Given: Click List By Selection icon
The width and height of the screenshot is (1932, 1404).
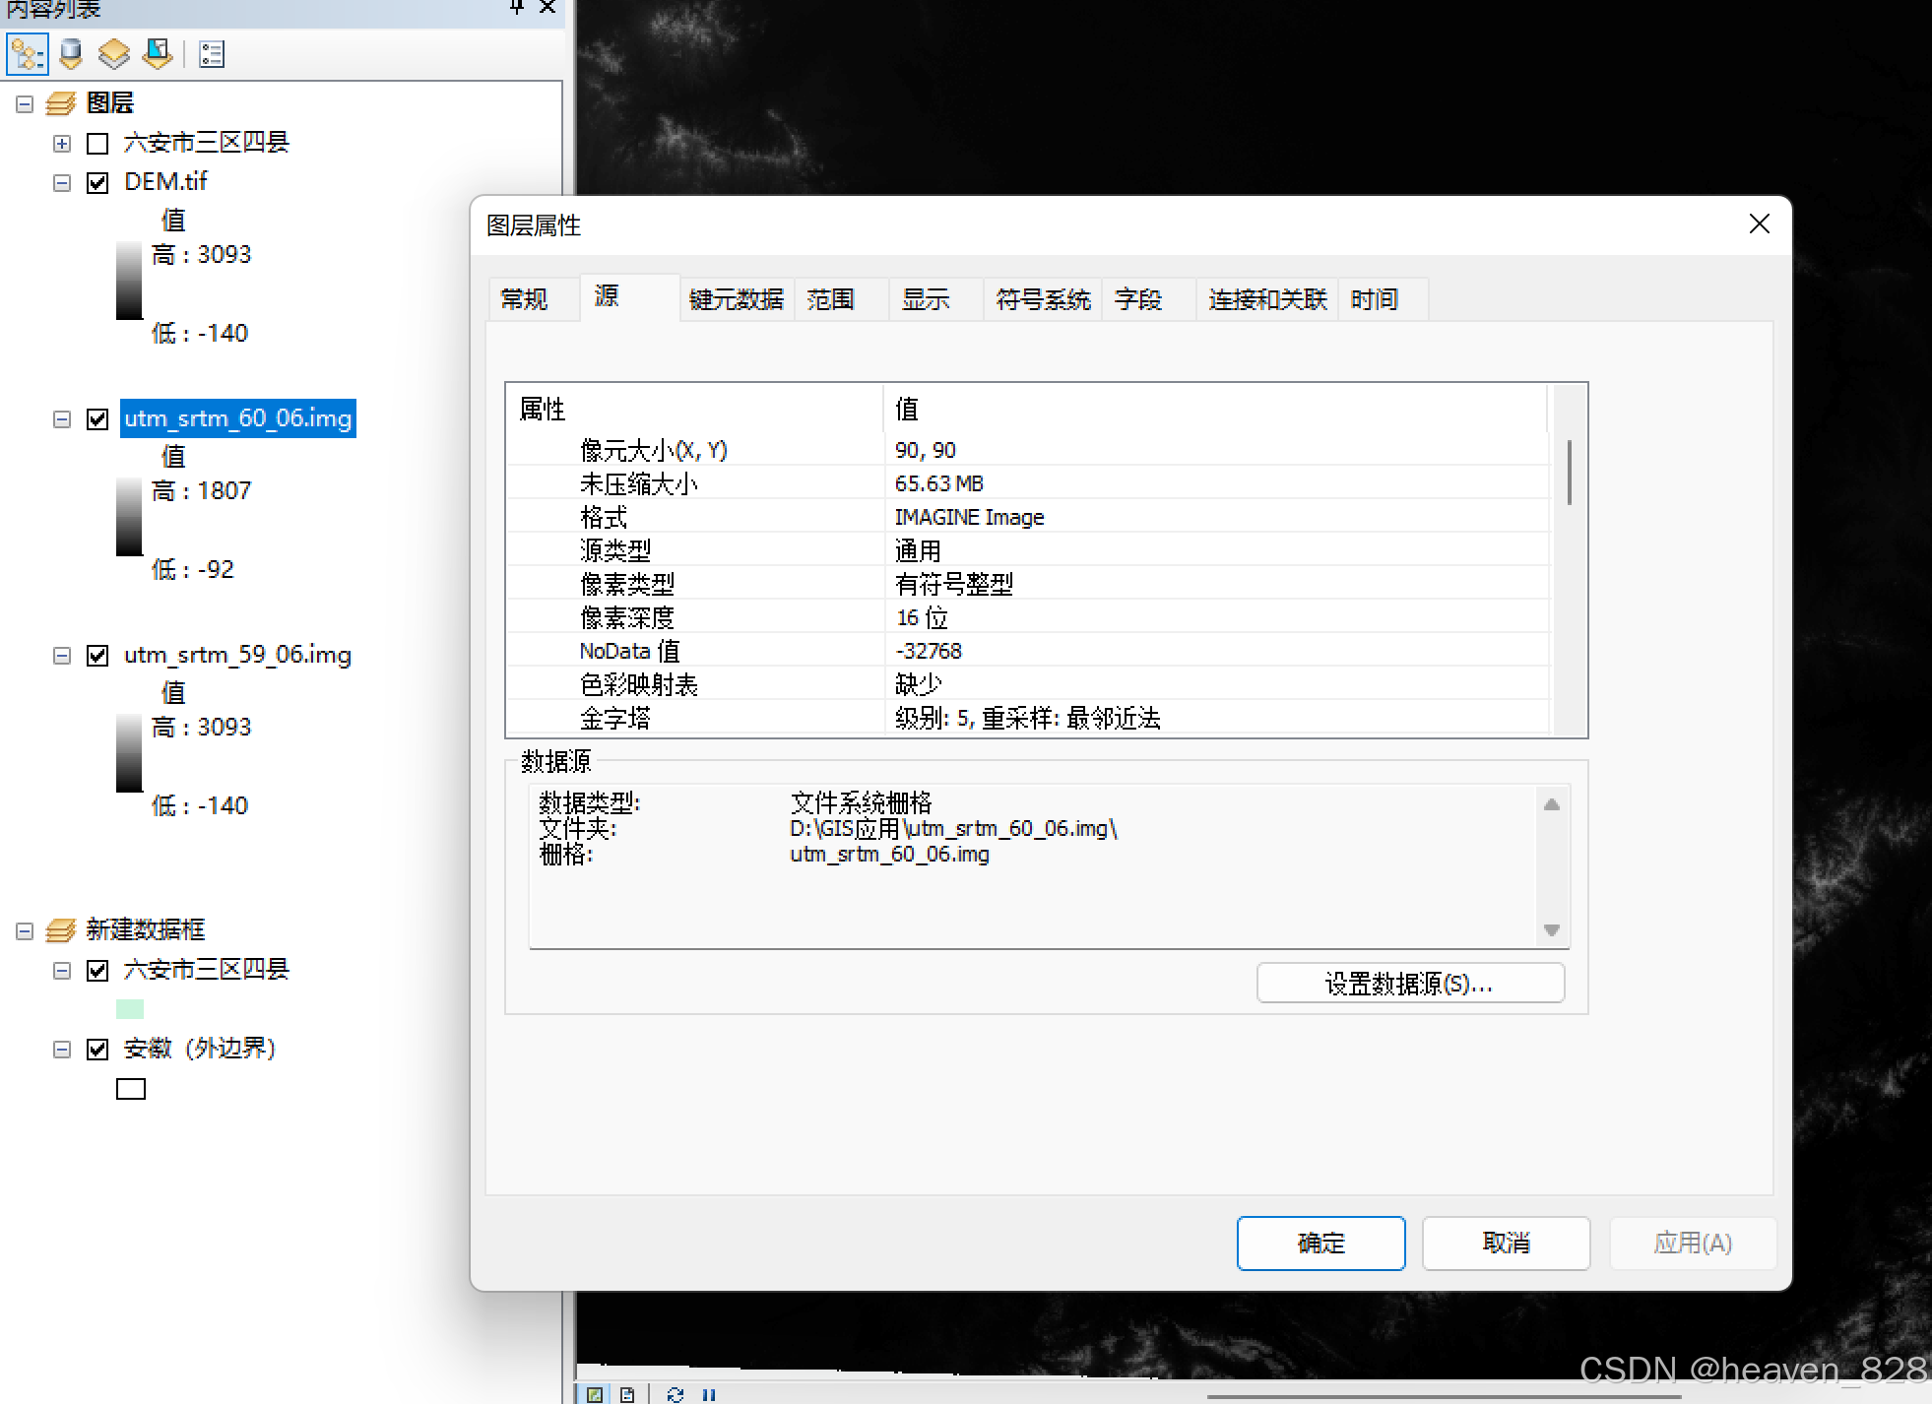Looking at the screenshot, I should click(x=157, y=53).
